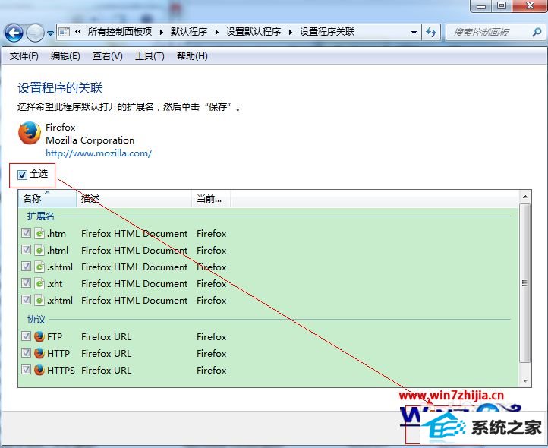Open the recent pages dropdown arrow
This screenshot has height=448, width=548.
50,33
